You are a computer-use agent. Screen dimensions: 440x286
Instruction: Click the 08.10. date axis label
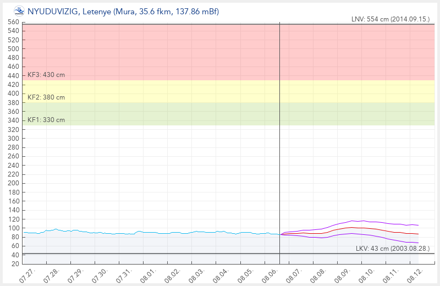click(x=367, y=275)
